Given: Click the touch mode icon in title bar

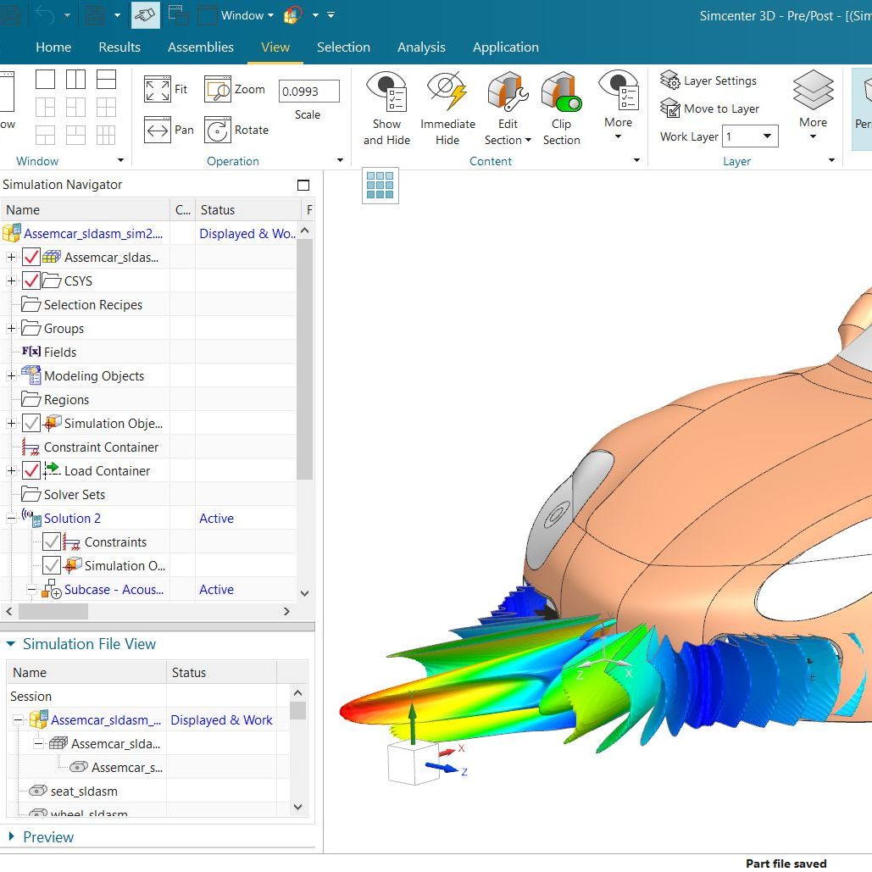Looking at the screenshot, I should pos(145,15).
